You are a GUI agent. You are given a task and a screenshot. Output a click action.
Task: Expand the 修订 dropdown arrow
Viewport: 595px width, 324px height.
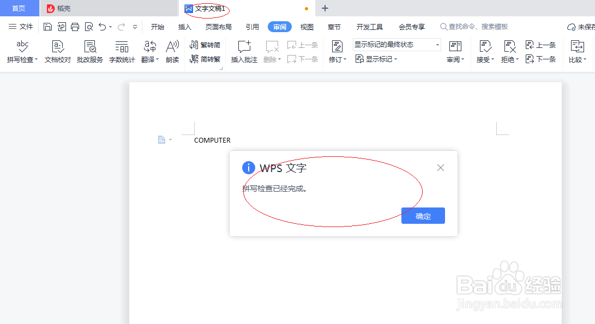pos(345,59)
